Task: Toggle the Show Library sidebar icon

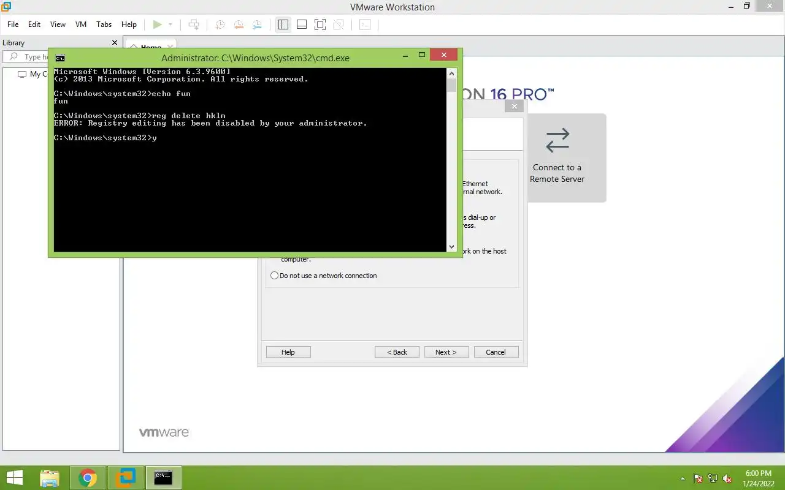Action: coord(283,24)
